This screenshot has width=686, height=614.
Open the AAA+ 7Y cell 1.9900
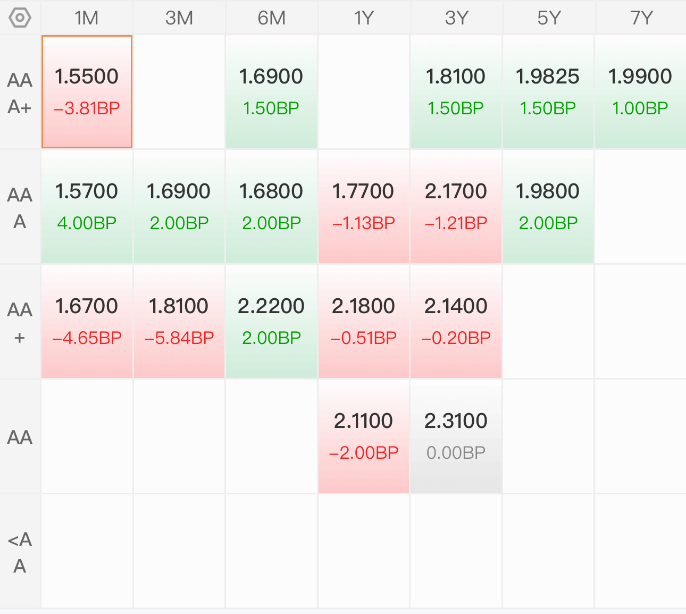(x=641, y=91)
